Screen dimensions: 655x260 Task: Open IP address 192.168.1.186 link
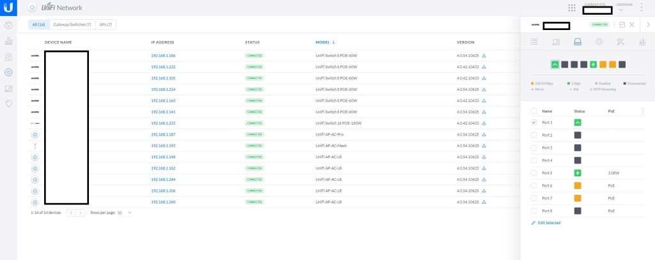(x=163, y=56)
